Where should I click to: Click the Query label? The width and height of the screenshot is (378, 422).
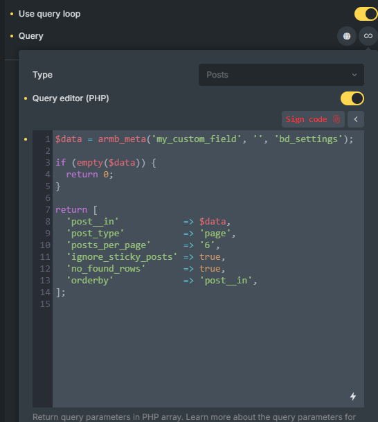click(31, 36)
